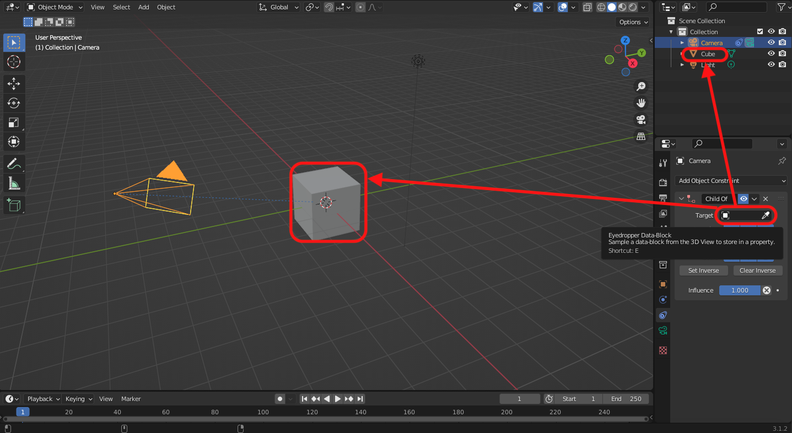Toggle proportional editing
This screenshot has height=433, width=792.
tap(360, 7)
